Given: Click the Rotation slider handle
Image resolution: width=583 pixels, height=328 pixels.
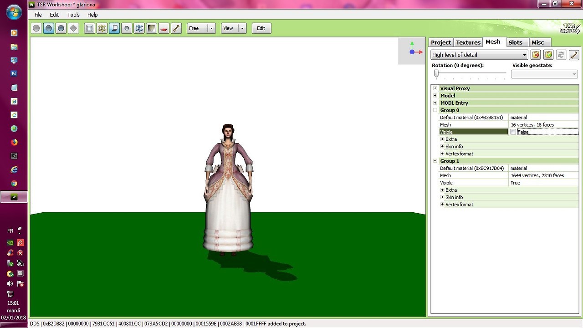Looking at the screenshot, I should click(x=436, y=73).
